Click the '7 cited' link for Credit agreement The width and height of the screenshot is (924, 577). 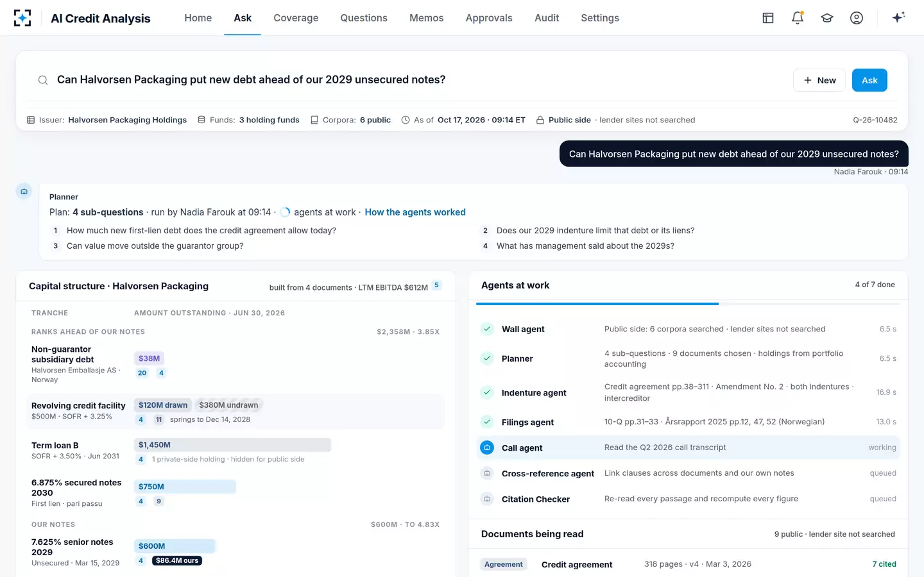tap(884, 564)
